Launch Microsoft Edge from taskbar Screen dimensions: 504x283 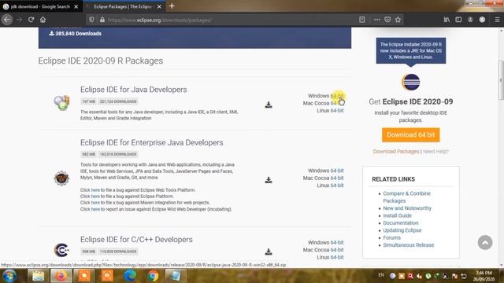coord(130,276)
